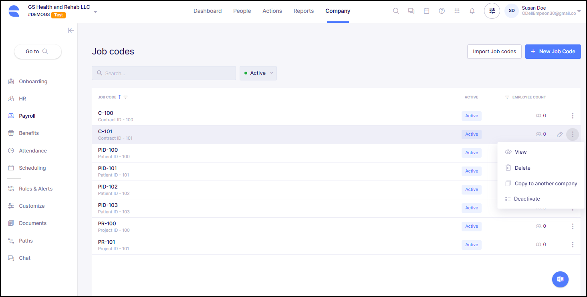Click the New Job Code button

click(553, 52)
